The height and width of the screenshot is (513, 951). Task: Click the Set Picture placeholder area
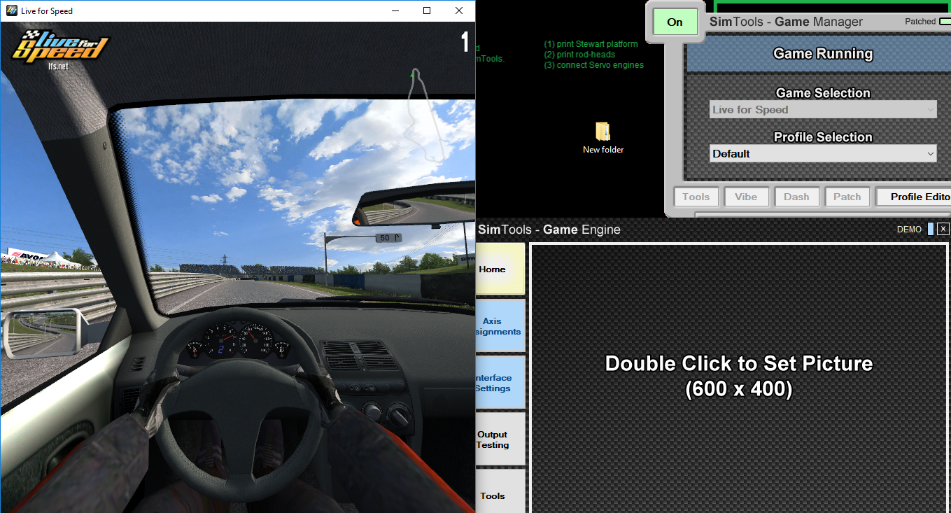[x=739, y=379]
